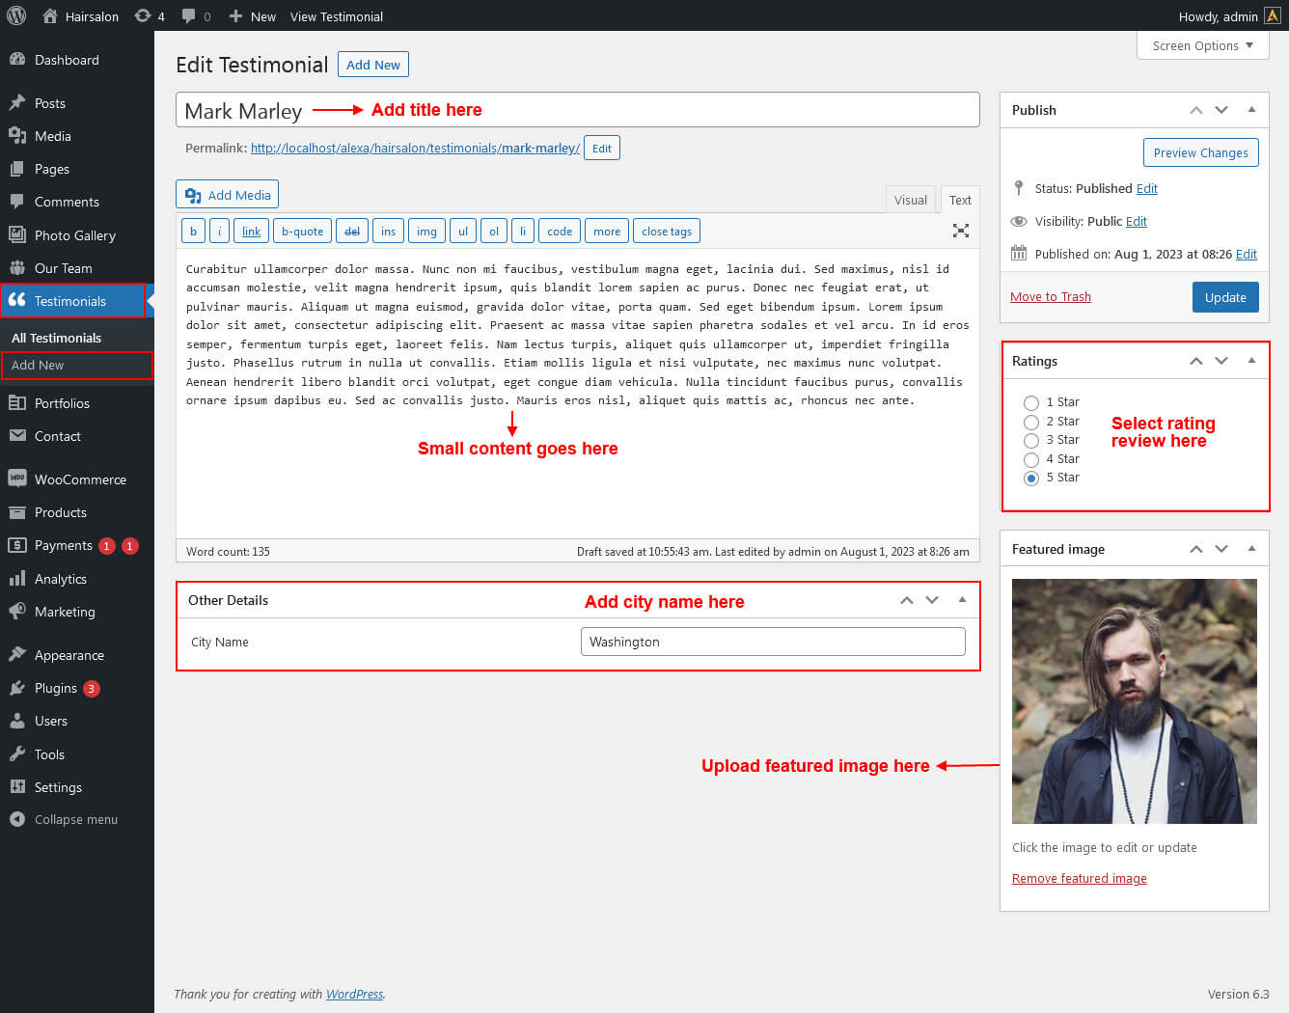Screen dimensions: 1289x1013
Task: Open the Screen Options dropdown
Action: coord(1203,45)
